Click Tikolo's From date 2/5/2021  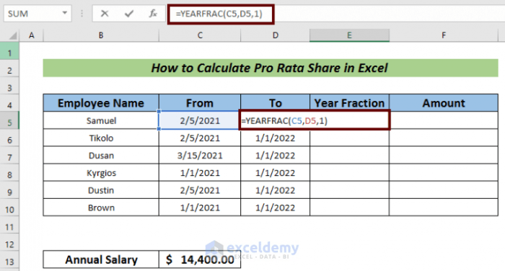point(200,138)
